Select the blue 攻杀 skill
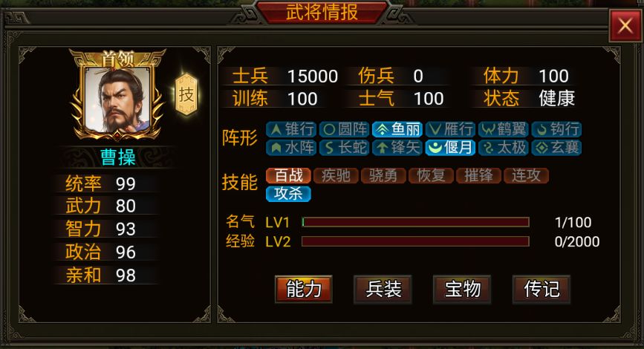Viewport: 644px width, 349px height. click(288, 194)
